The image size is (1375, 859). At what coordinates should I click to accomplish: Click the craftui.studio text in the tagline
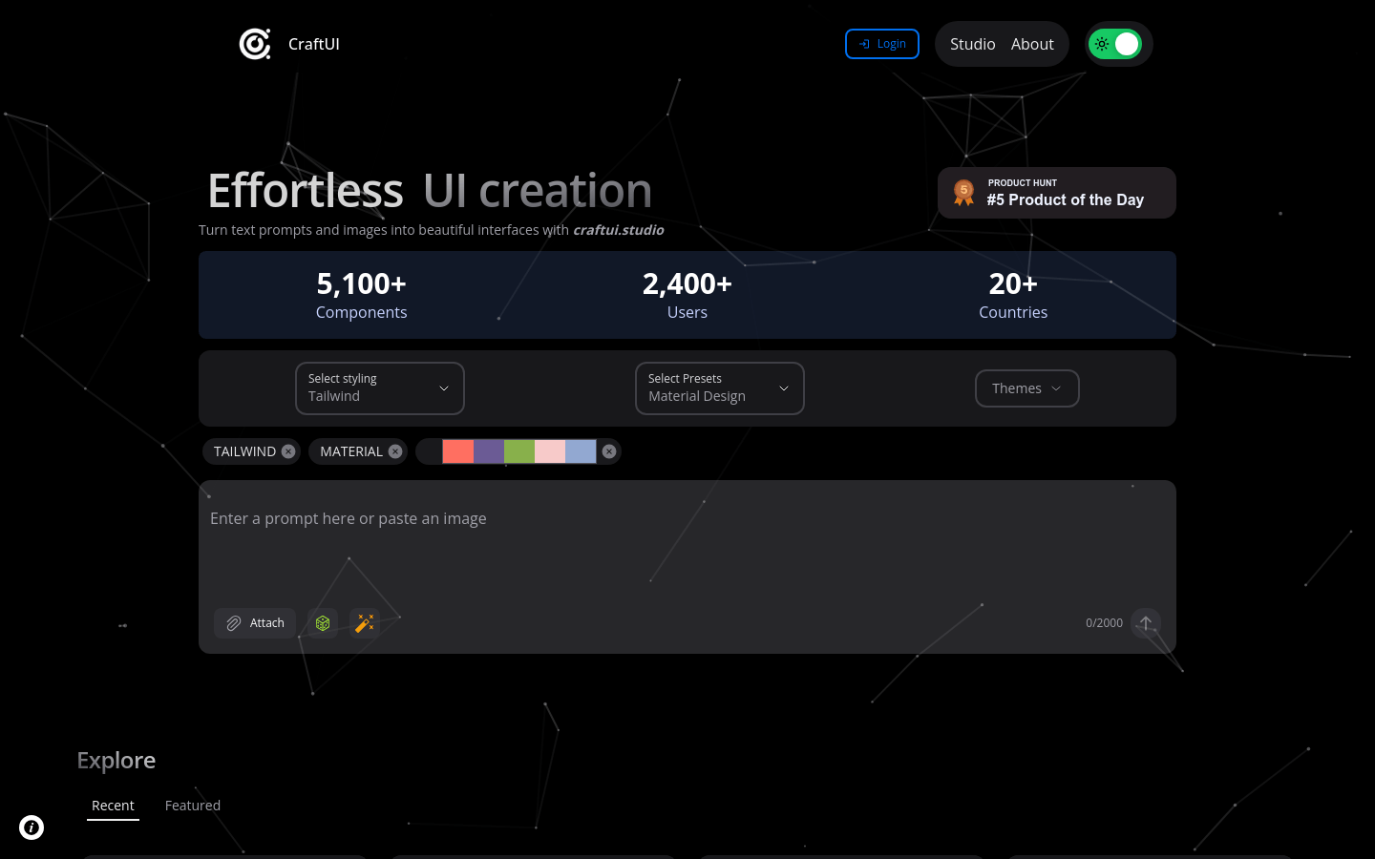coord(619,230)
